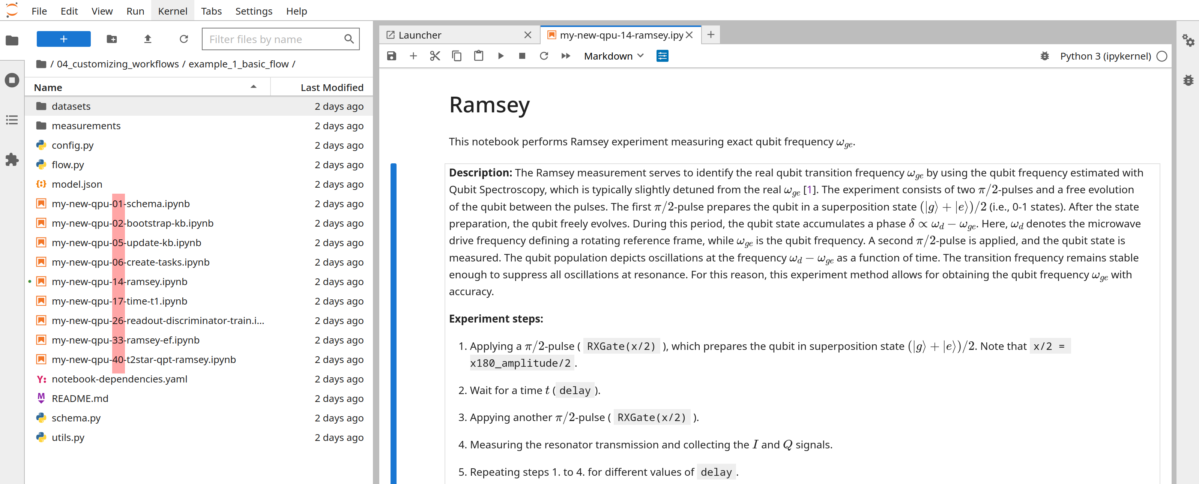
Task: Select my-new-qpu-06-create-tasks.ipynb
Action: (x=199, y=262)
